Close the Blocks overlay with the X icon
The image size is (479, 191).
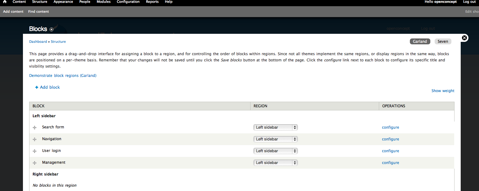coord(464,38)
